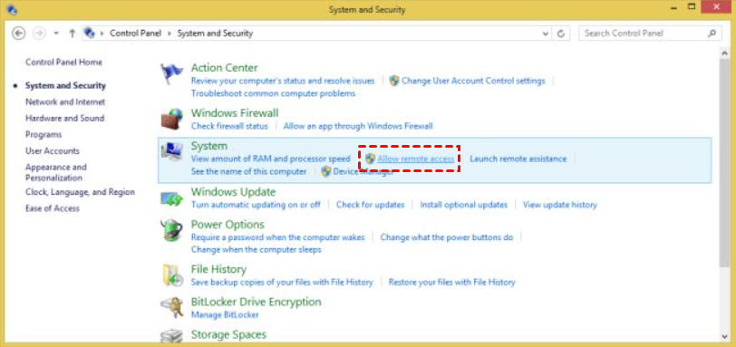Open the System heading link
736x347 pixels.
pos(208,146)
